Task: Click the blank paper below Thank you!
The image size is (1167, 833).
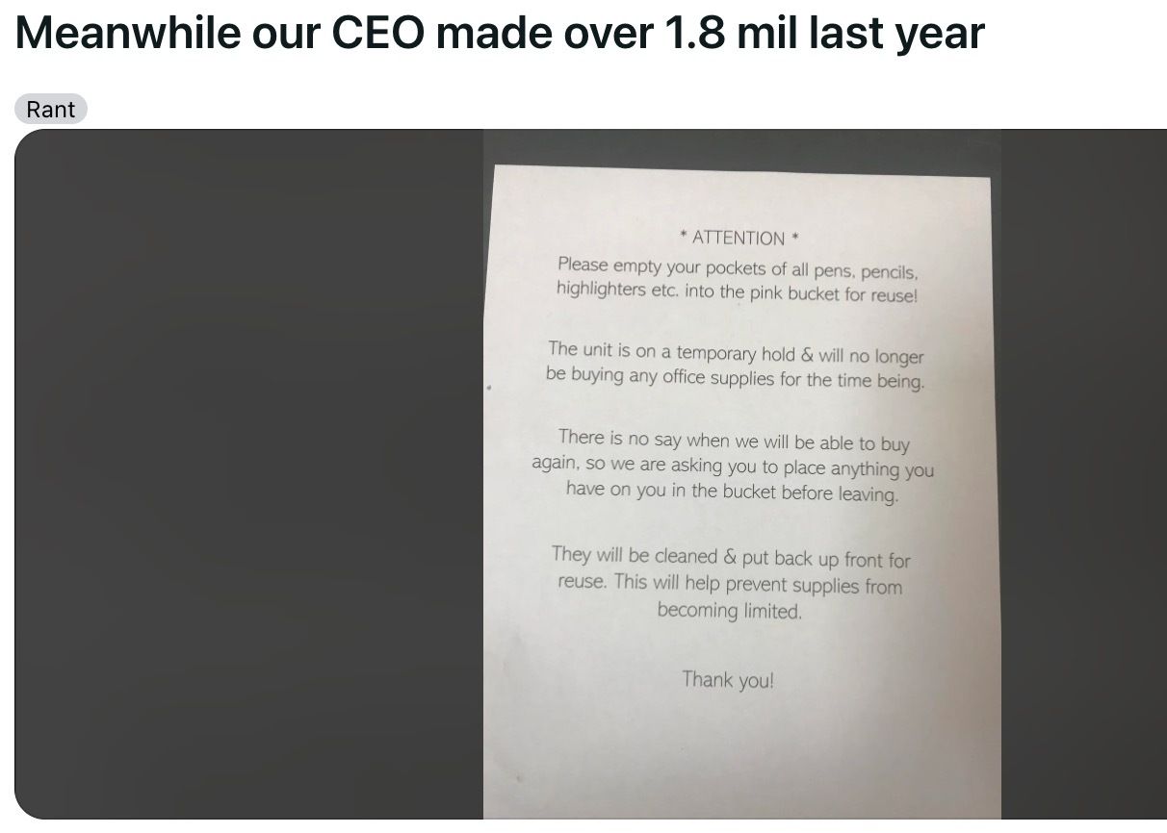Action: click(741, 755)
